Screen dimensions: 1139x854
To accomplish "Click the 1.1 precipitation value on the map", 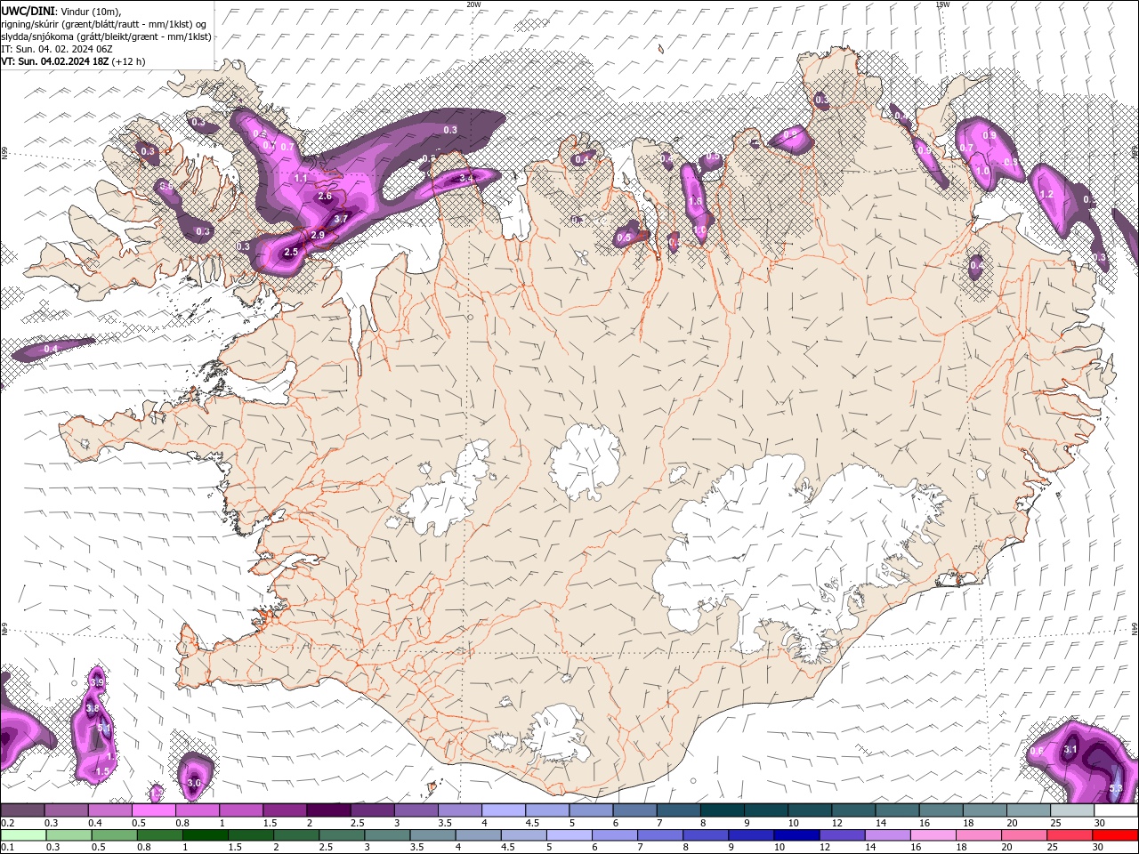I will coord(301,178).
